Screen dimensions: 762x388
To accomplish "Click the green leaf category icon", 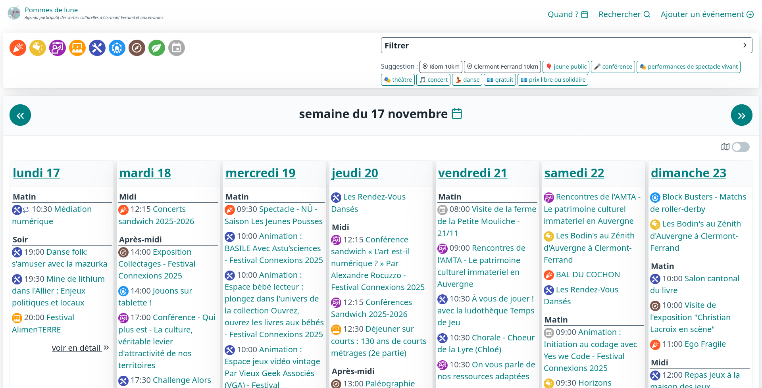I will [x=157, y=48].
